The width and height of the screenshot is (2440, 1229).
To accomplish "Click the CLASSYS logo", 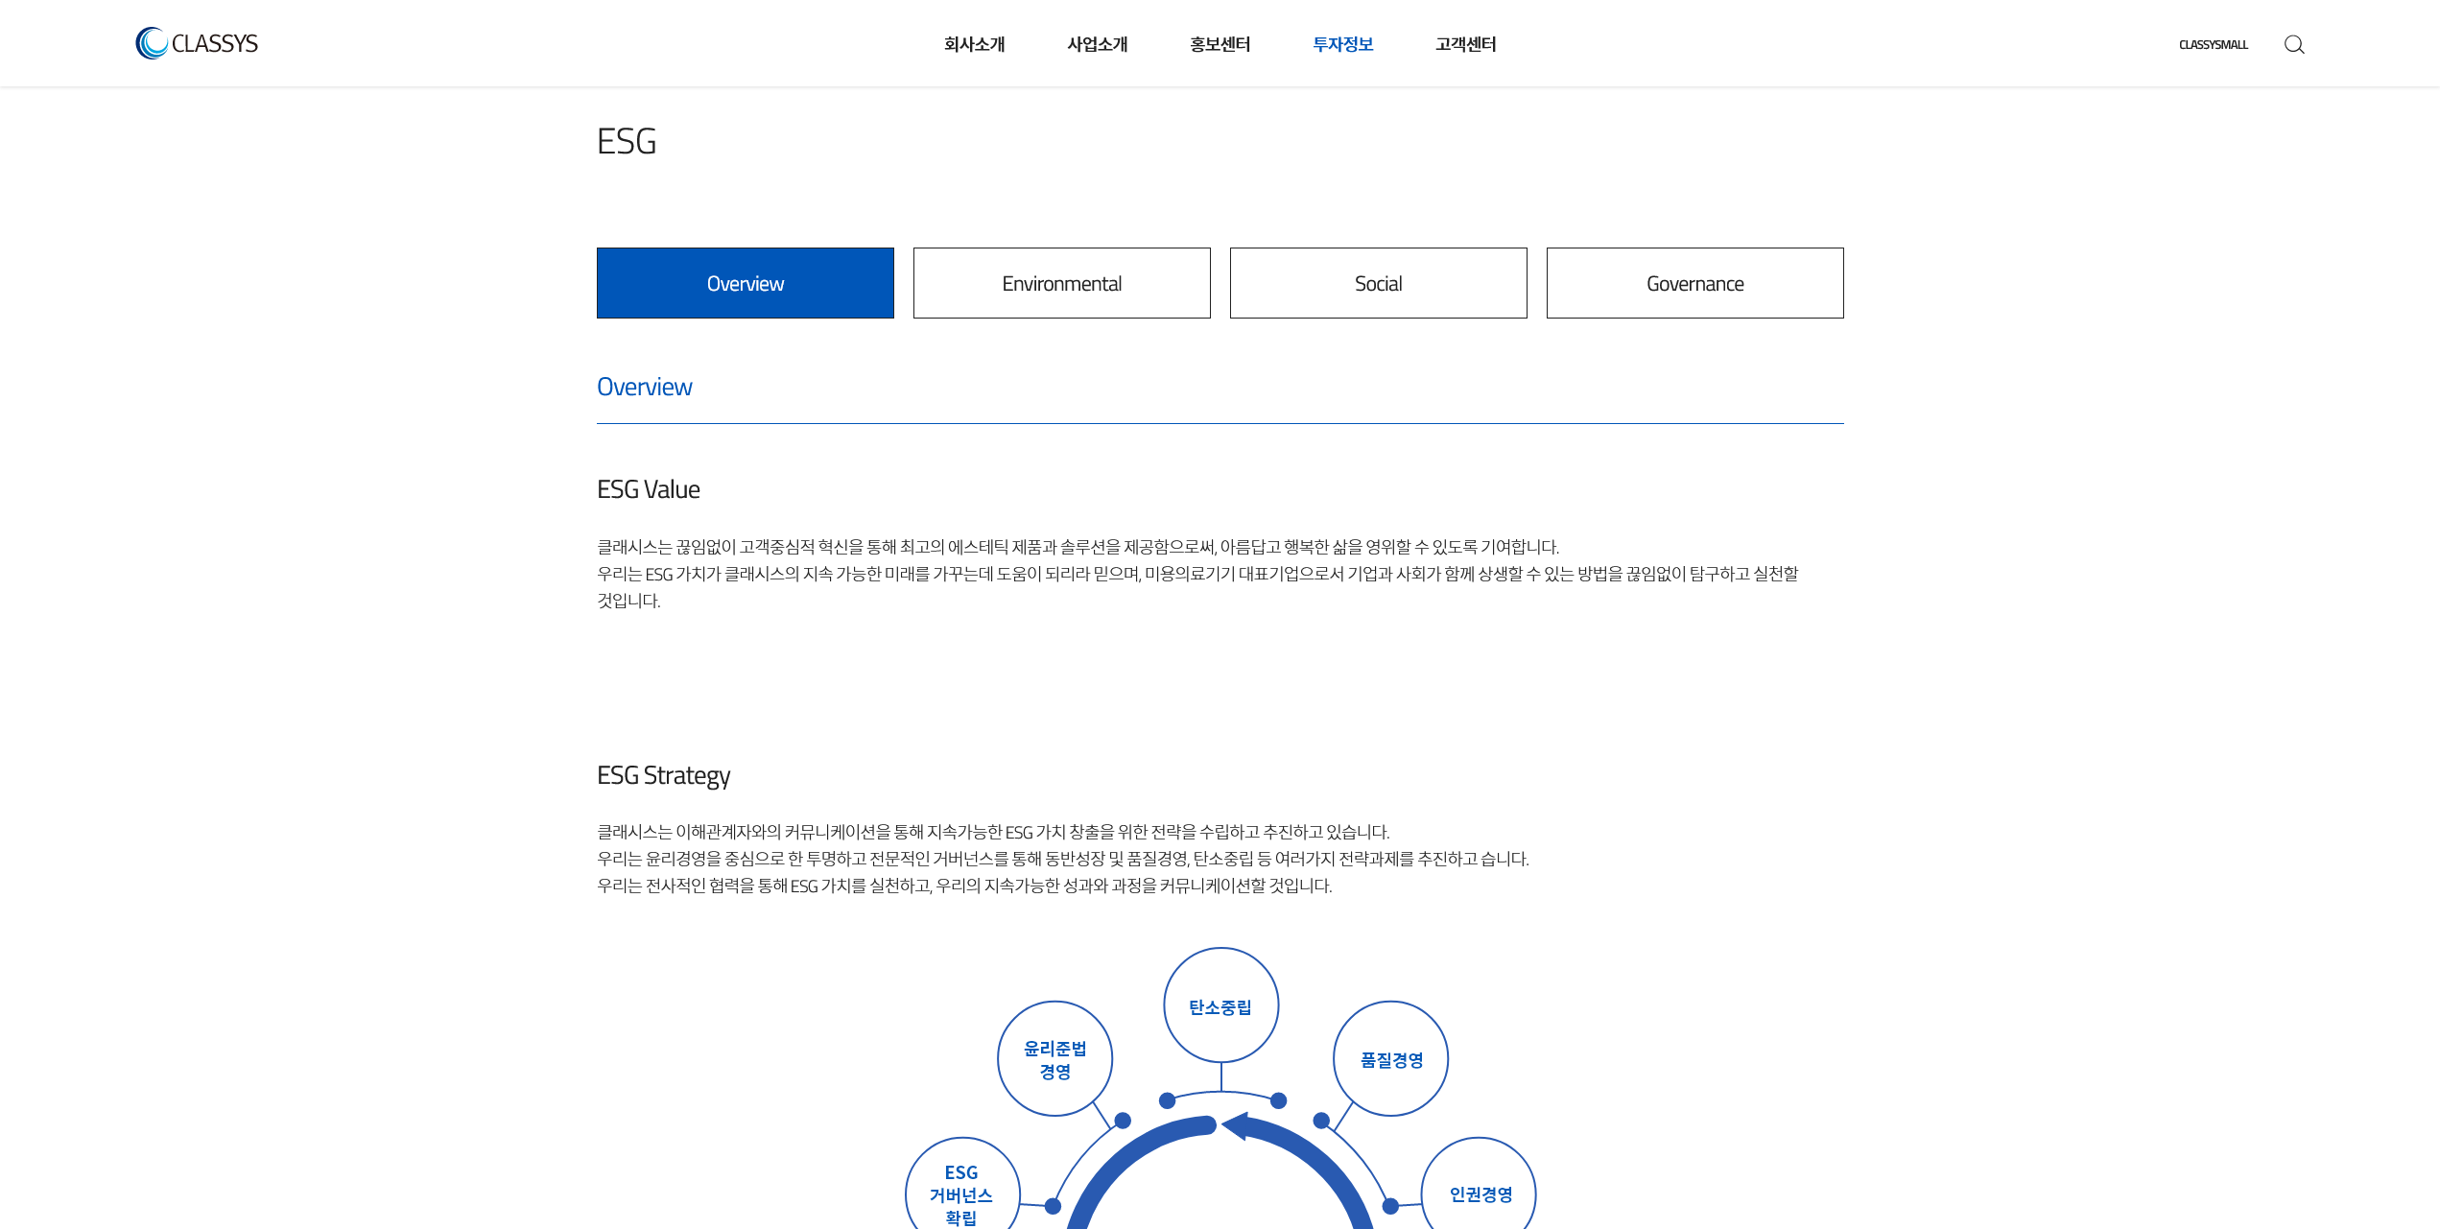I will tap(197, 43).
